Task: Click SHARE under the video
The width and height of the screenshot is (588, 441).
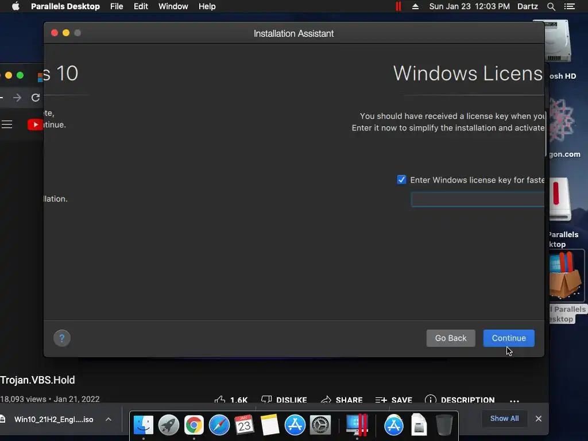Action: [342, 400]
